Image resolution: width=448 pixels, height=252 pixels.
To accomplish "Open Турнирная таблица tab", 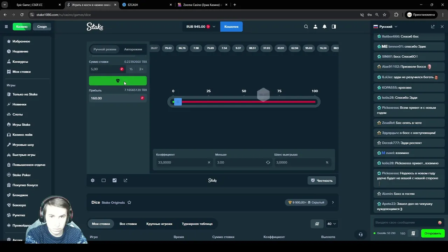I will coord(197,224).
